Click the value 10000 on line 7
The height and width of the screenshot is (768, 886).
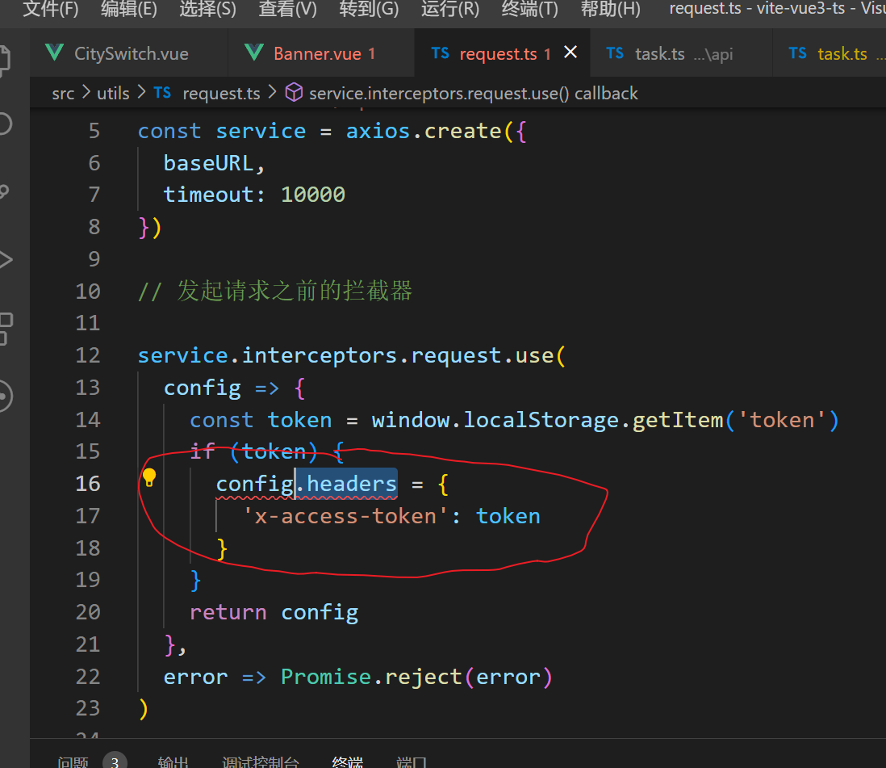(x=312, y=195)
